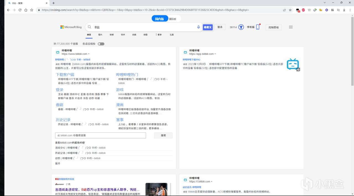Click 展开 to show more bilibili links
Viewport: 354px width, 196px height.
(x=58, y=163)
